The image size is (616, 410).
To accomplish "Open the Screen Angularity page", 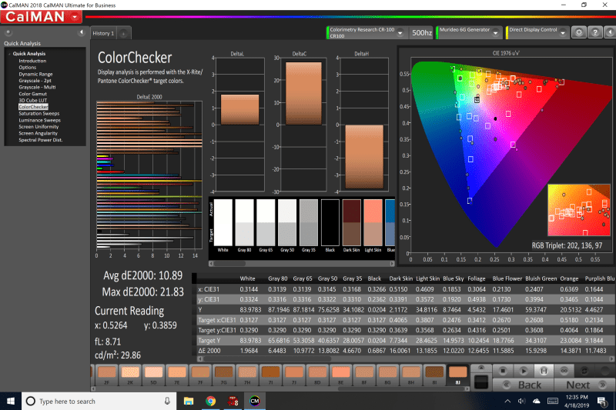I will (x=38, y=133).
